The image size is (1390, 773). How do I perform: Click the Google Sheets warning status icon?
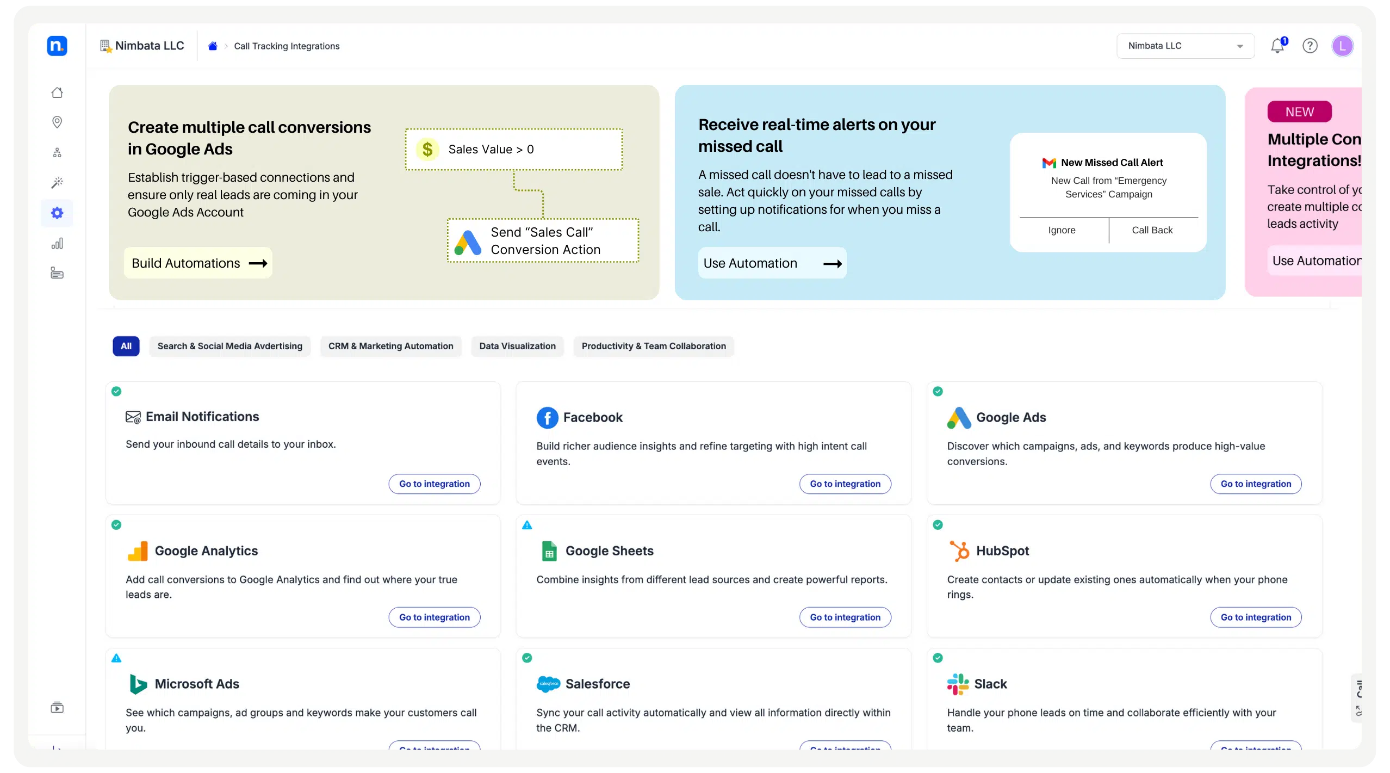[x=527, y=525]
